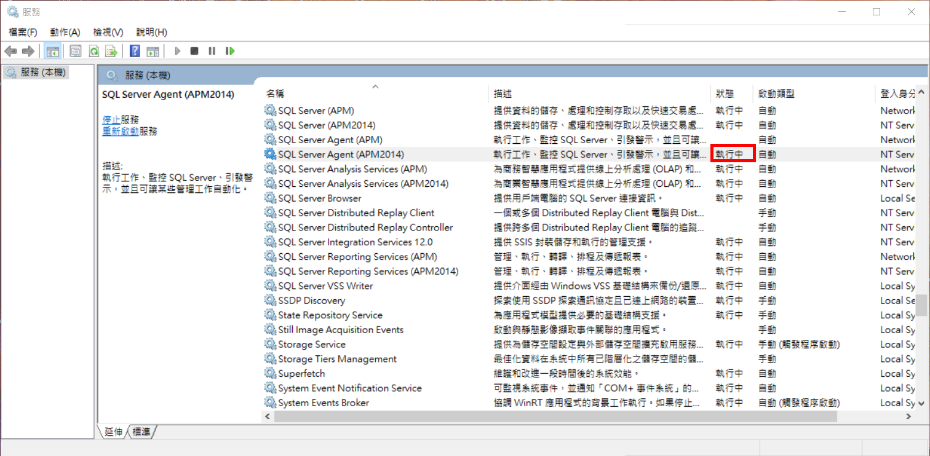Select the SQL Server Distributed Replay Controller row

click(589, 227)
